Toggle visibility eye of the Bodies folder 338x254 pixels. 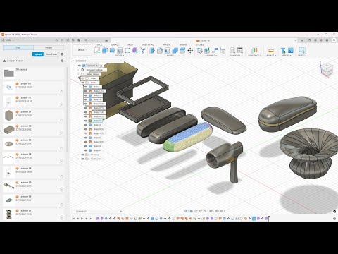coord(82,83)
